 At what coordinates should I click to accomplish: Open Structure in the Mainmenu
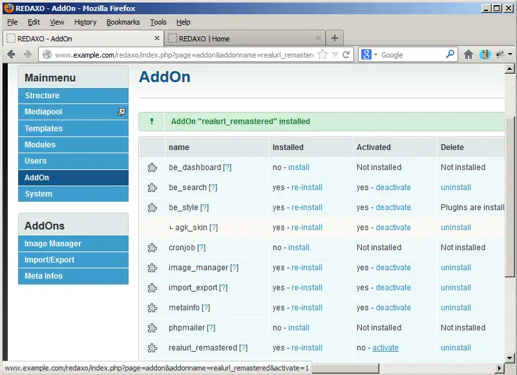(x=73, y=96)
